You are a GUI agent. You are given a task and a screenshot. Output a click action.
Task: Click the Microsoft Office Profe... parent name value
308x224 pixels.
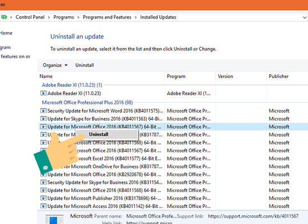(151, 216)
